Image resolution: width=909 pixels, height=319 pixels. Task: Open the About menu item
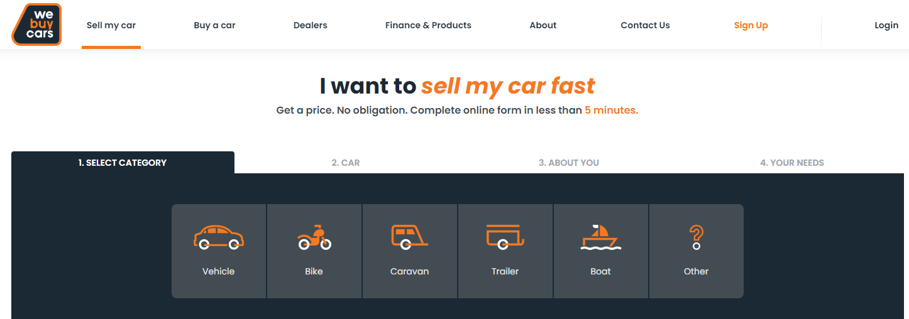point(543,25)
